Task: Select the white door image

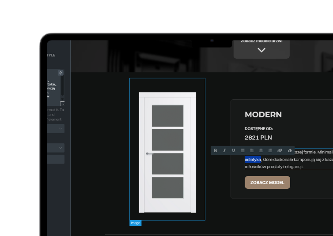Action: (167, 151)
